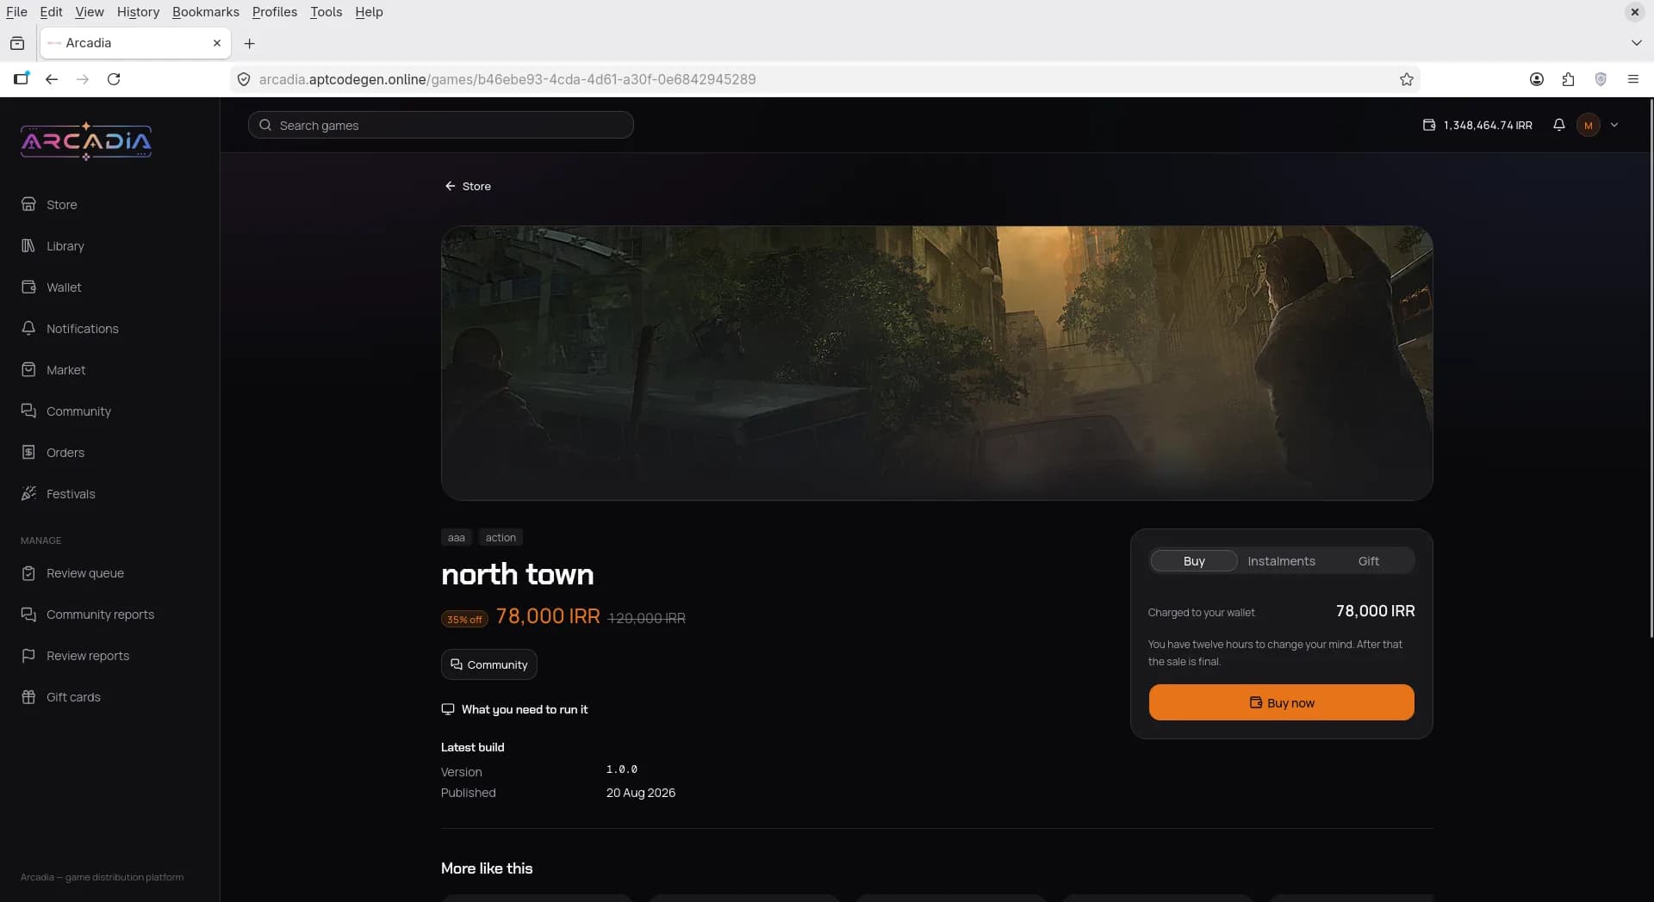Bookmark this page with star icon
Image resolution: width=1654 pixels, height=902 pixels.
pos(1407,79)
